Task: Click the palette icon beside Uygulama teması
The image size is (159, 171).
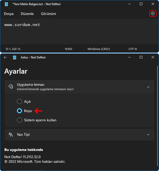Action: [11, 87]
